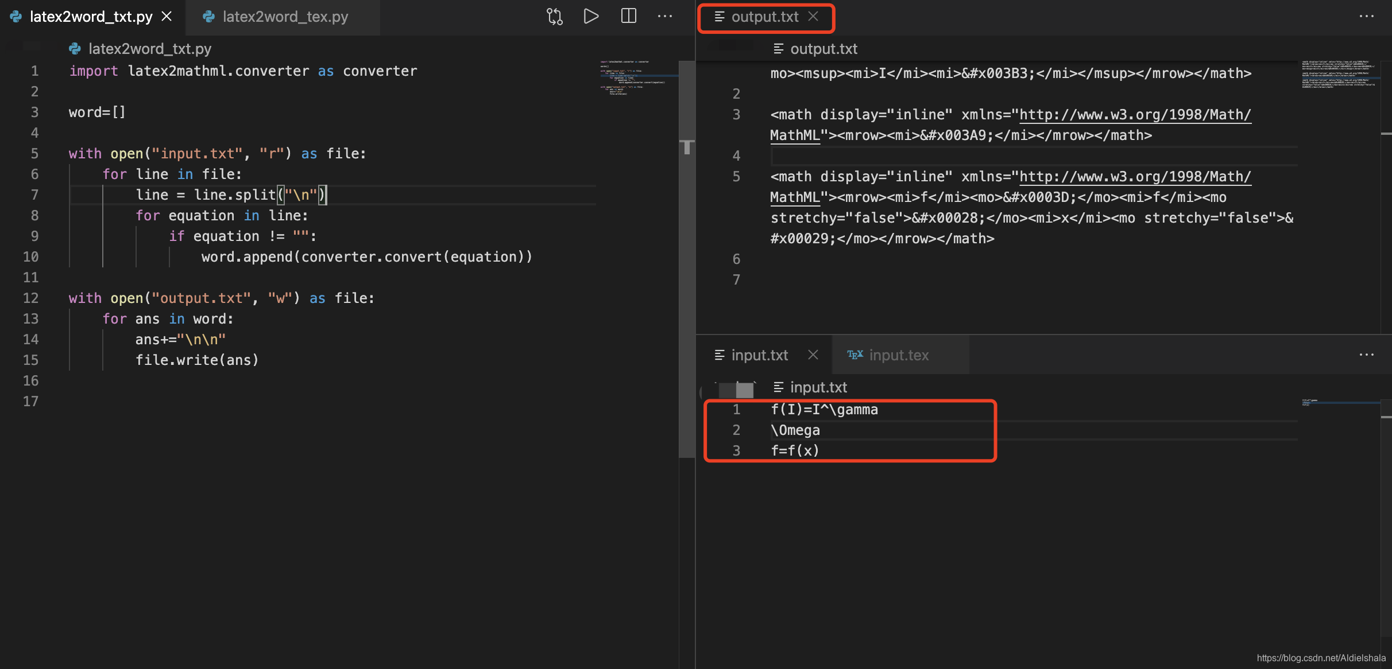The height and width of the screenshot is (669, 1392).
Task: Place cursor on line.split("\n") code
Action: [x=260, y=195]
